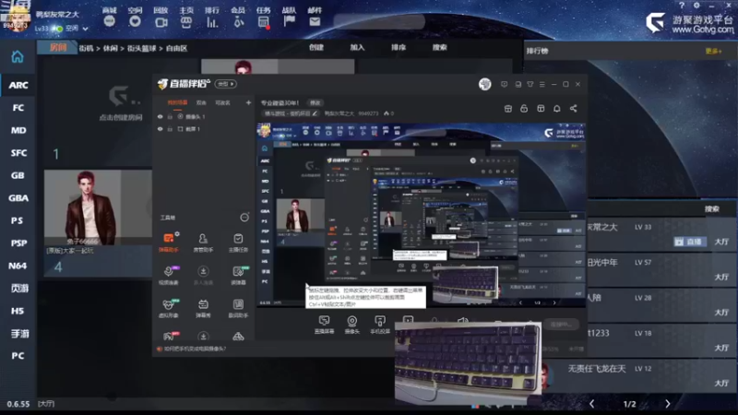Open the 虚拟形象 tool in toolbox

pos(169,308)
